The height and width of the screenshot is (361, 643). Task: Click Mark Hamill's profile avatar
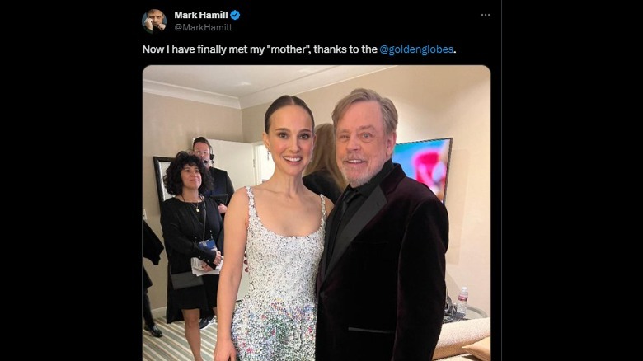pos(153,21)
